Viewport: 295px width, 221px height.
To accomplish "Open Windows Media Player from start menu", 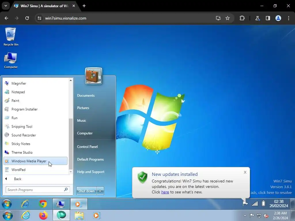I will (35, 161).
